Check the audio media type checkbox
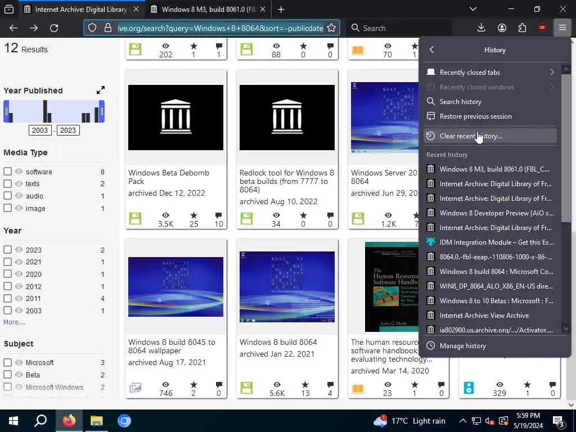 (7, 195)
